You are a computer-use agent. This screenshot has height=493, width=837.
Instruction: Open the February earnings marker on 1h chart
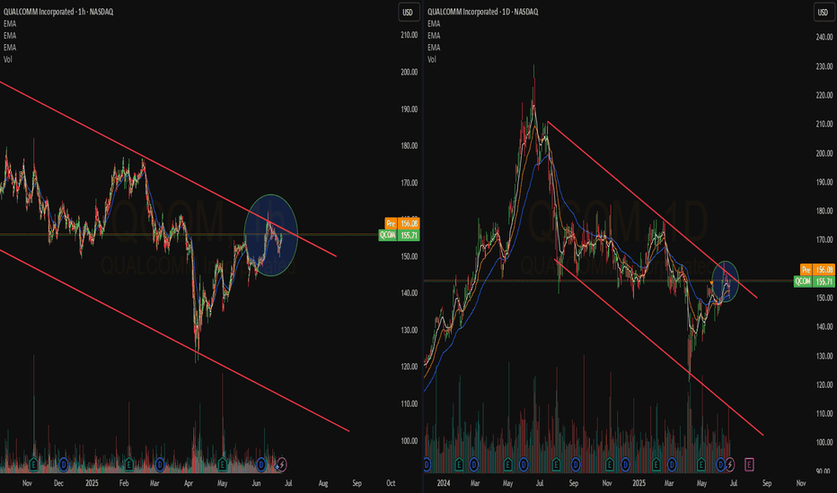coord(128,464)
